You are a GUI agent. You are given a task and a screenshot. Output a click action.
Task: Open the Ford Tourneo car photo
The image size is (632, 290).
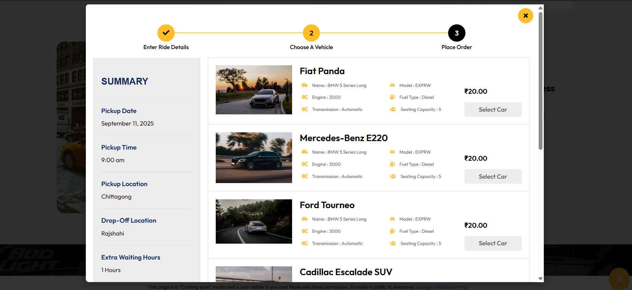click(x=254, y=221)
